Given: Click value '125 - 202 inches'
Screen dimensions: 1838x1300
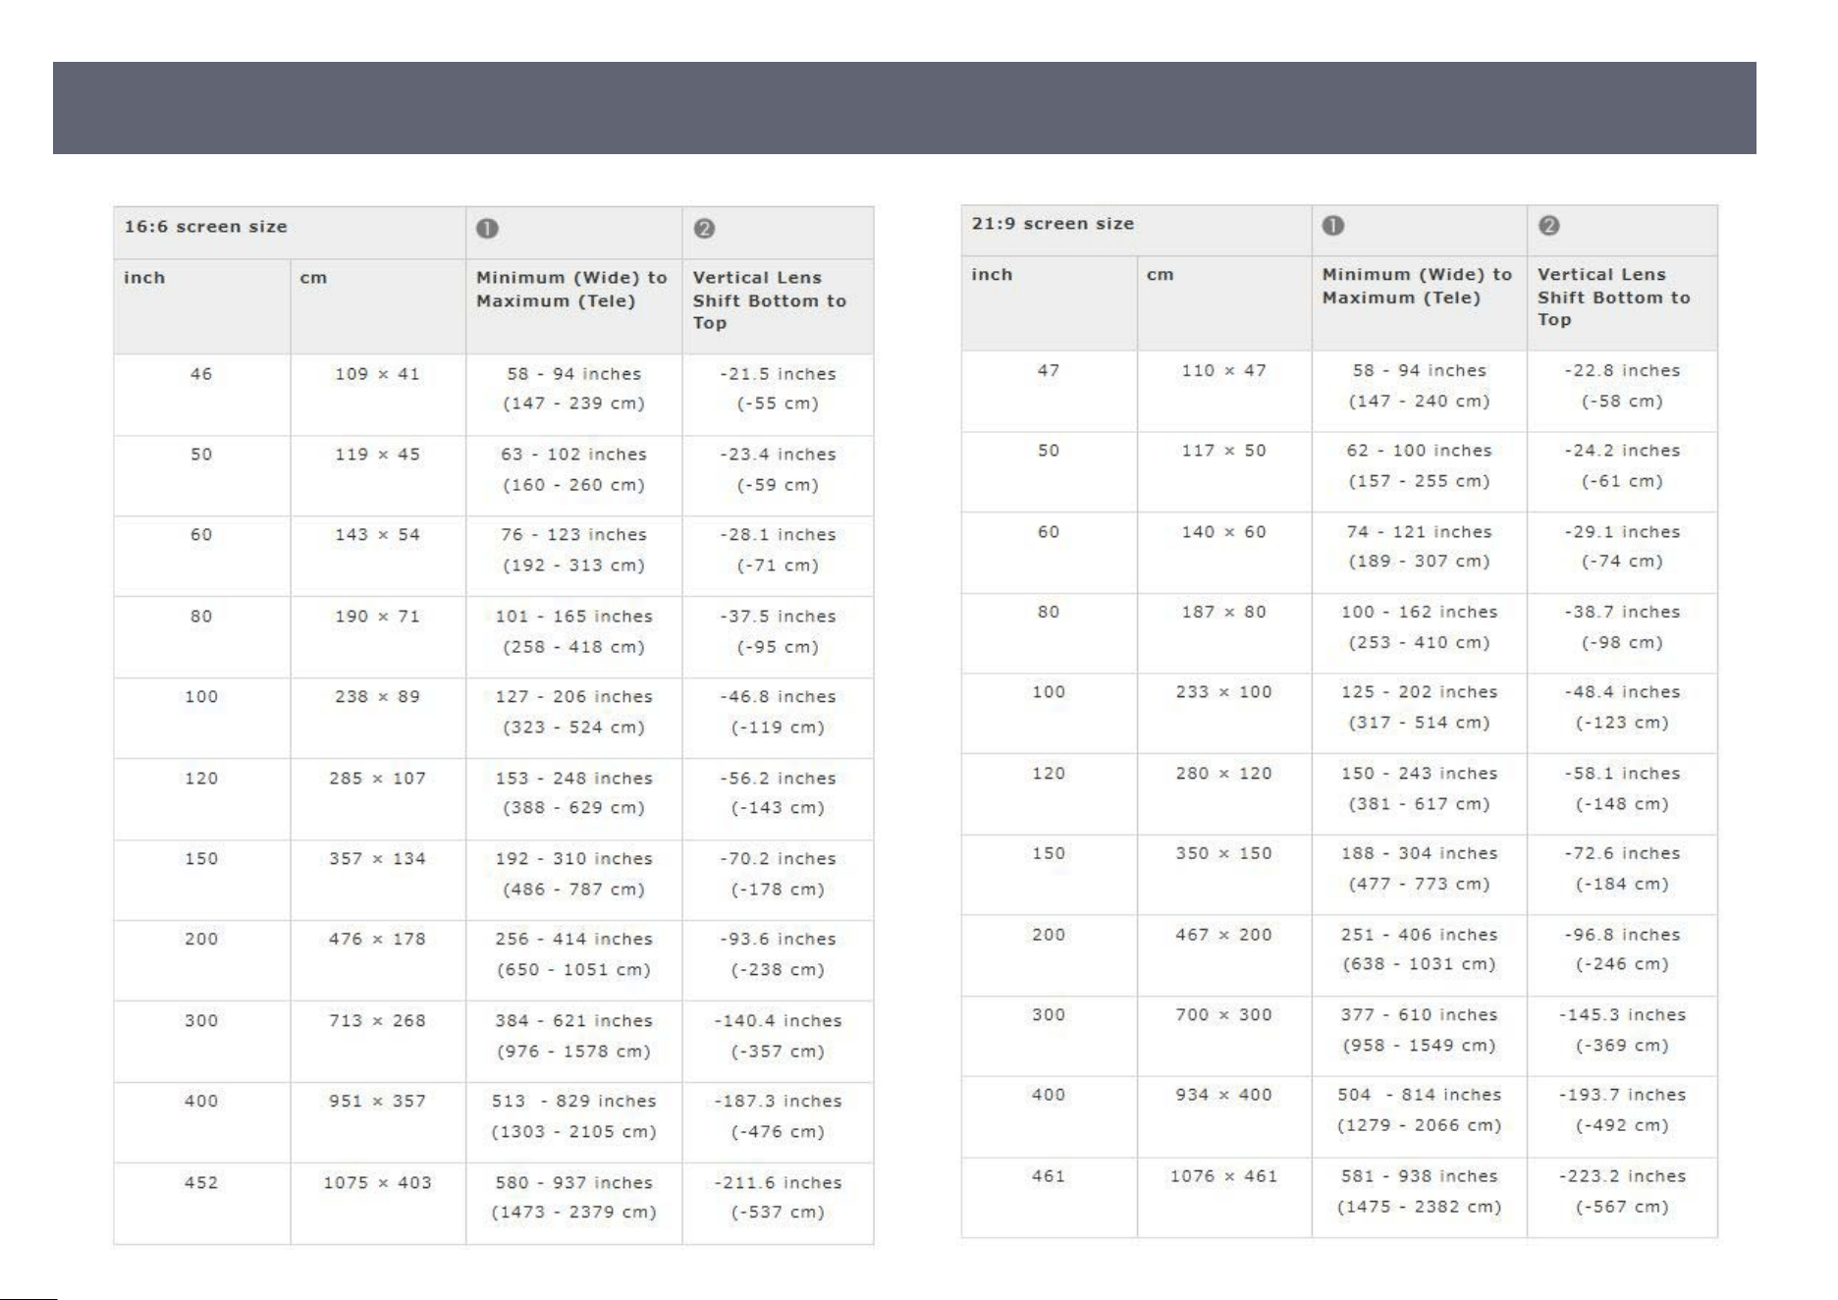Looking at the screenshot, I should pyautogui.click(x=1419, y=692).
